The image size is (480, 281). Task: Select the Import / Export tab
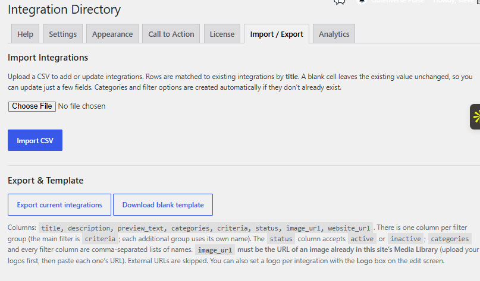(x=277, y=34)
